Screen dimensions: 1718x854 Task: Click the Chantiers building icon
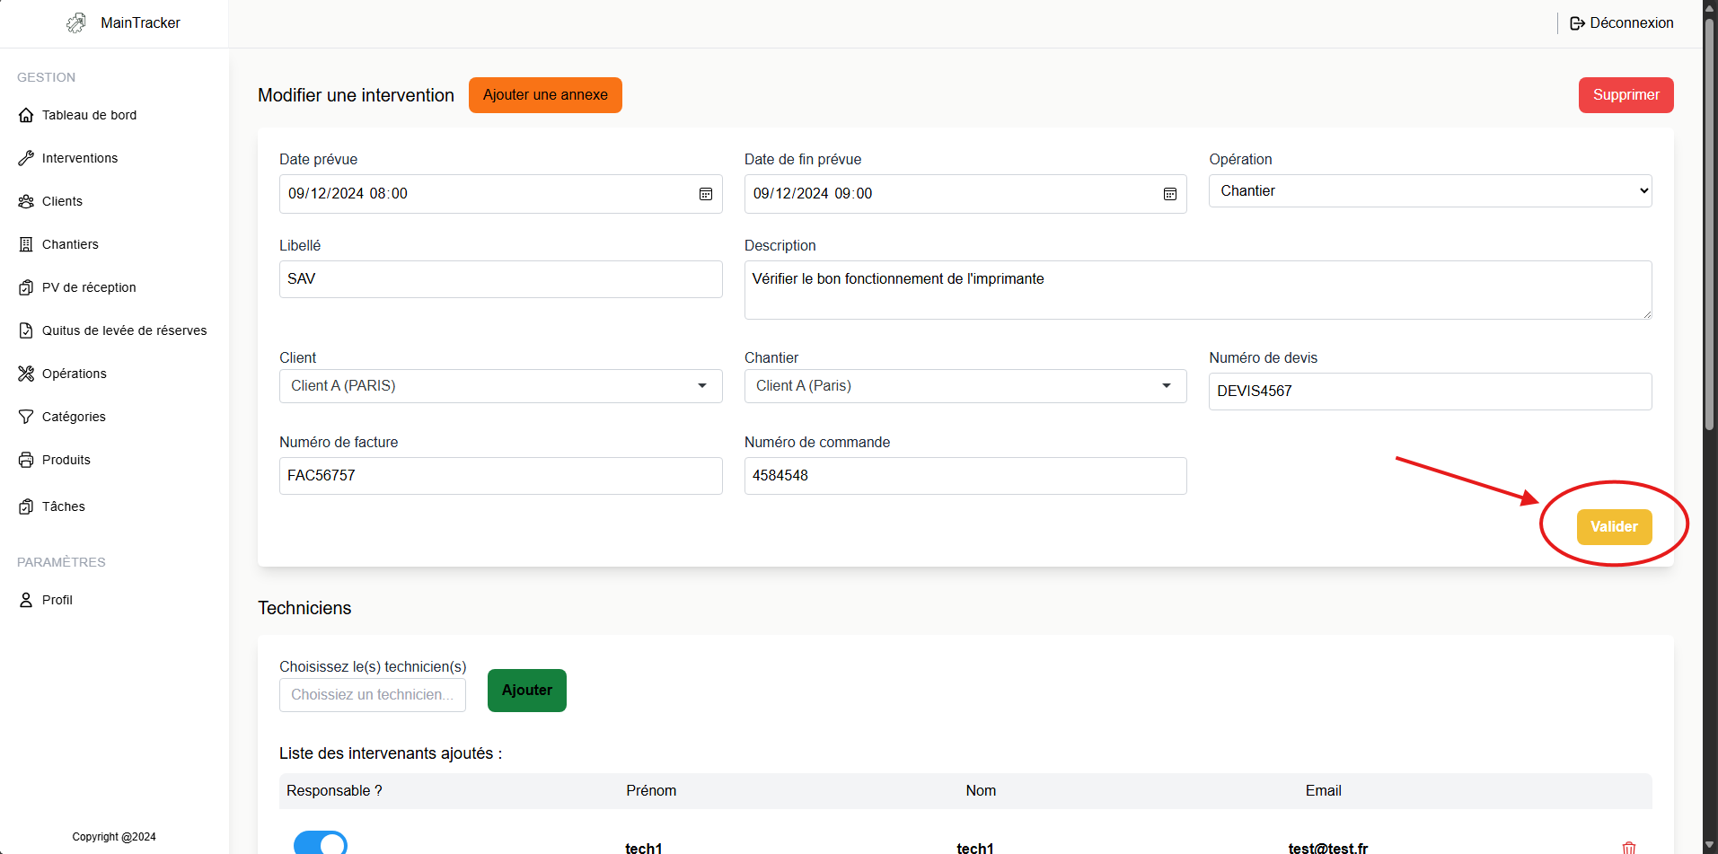click(26, 244)
